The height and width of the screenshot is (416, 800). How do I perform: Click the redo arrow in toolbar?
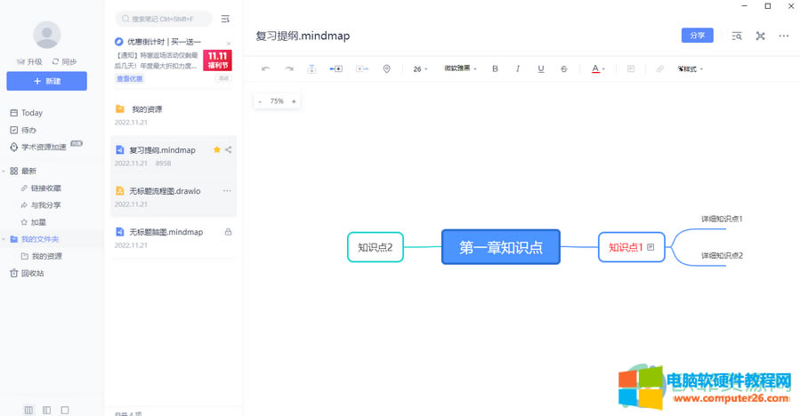point(288,68)
